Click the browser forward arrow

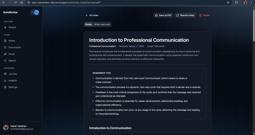click(9, 3)
